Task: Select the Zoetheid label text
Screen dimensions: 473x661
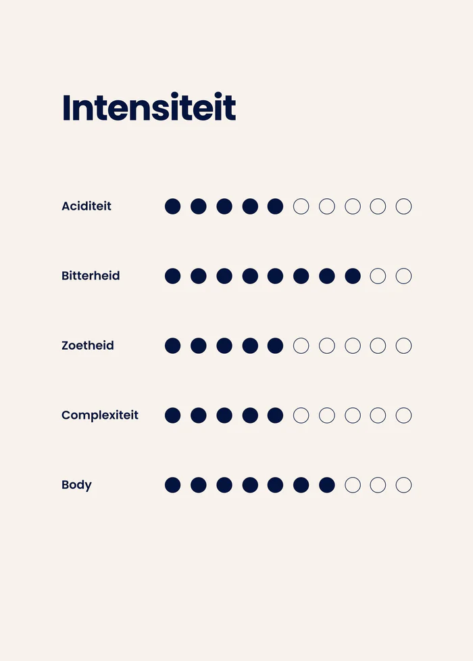Action: pyautogui.click(x=88, y=345)
